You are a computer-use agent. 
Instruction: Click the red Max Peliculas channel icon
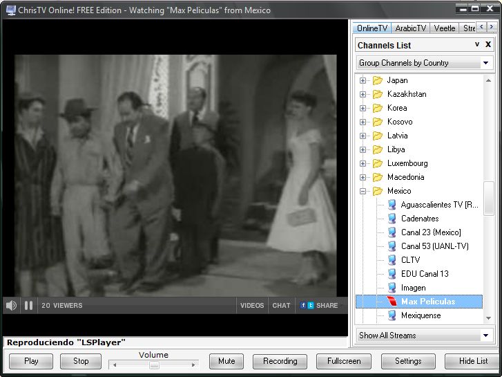pyautogui.click(x=392, y=302)
